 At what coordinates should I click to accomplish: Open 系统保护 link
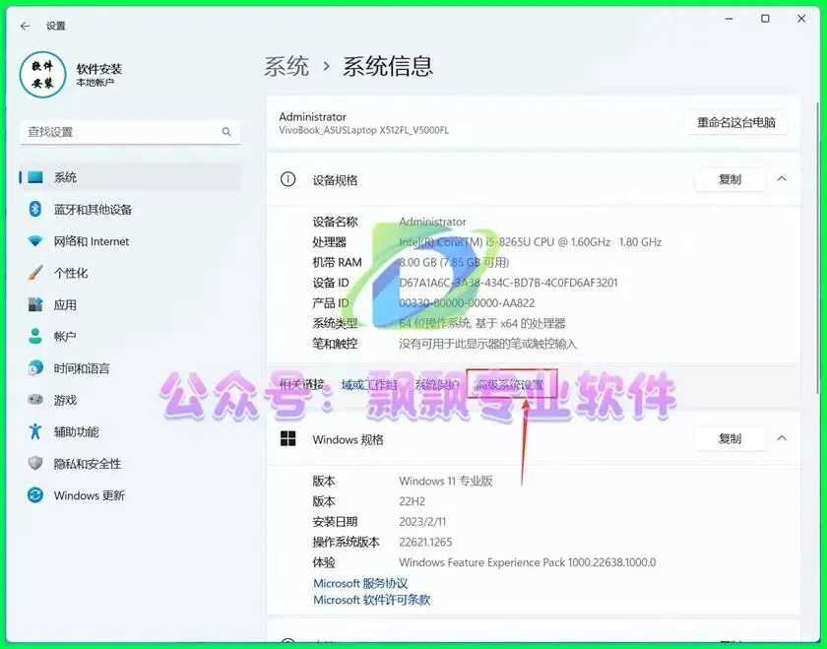pyautogui.click(x=437, y=385)
